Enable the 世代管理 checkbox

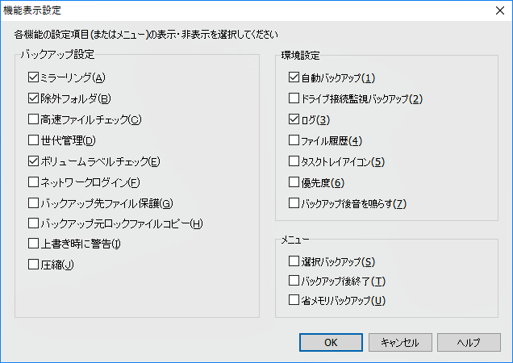click(x=34, y=141)
